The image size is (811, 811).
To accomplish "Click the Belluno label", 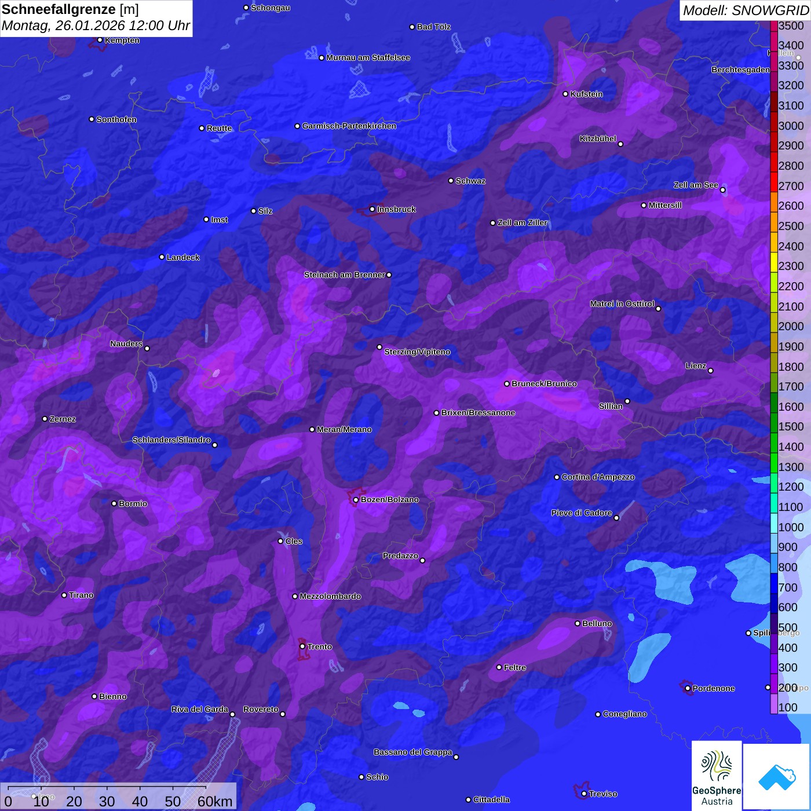I will click(x=597, y=623).
